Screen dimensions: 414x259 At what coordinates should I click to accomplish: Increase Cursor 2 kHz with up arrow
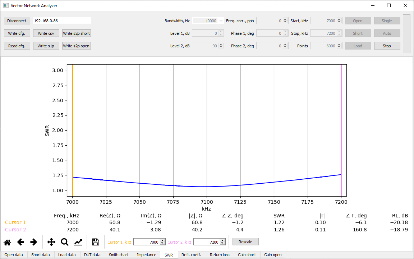[x=222, y=240]
